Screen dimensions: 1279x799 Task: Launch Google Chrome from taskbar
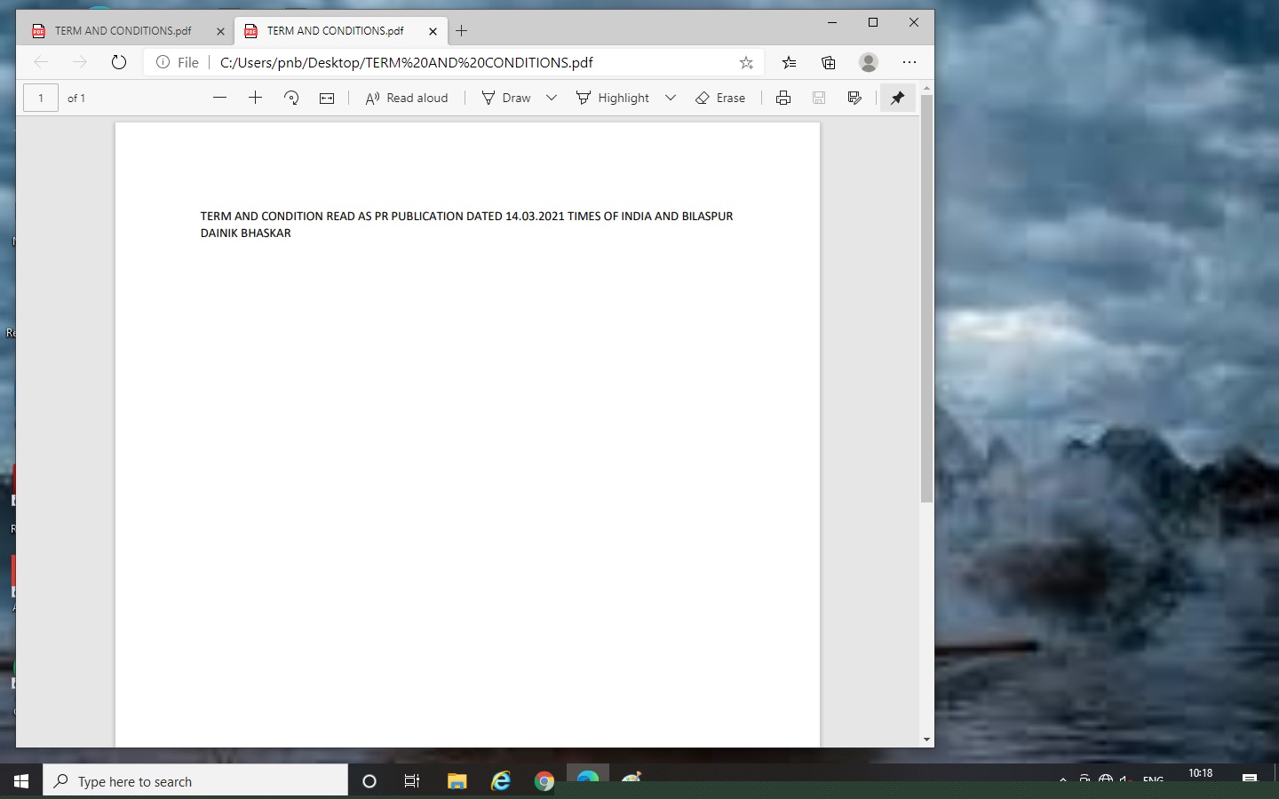click(544, 781)
